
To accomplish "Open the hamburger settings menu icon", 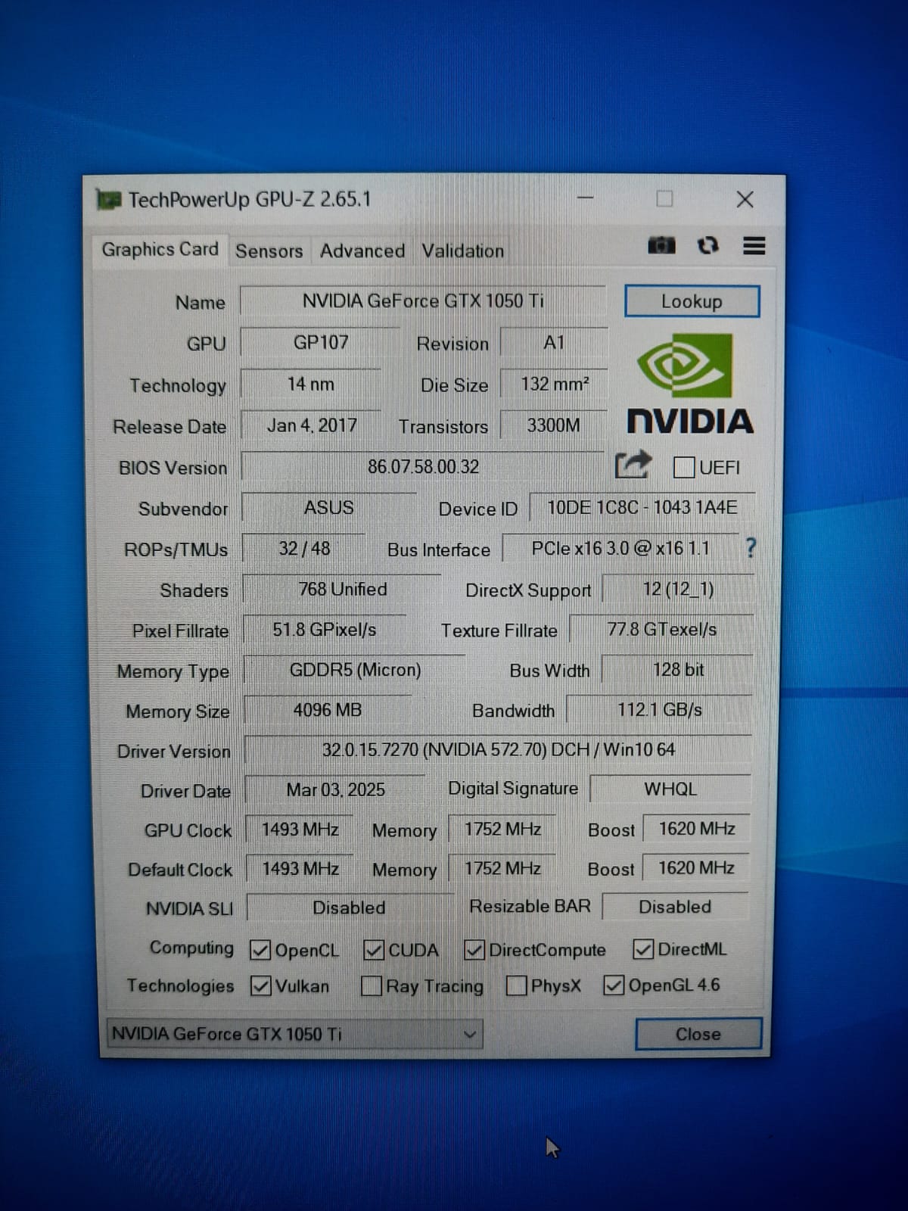I will tap(754, 245).
